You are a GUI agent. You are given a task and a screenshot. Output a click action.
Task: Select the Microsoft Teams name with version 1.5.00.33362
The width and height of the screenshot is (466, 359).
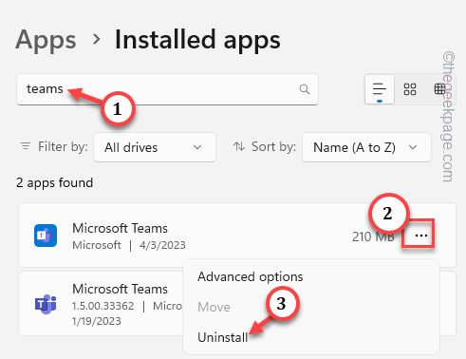pos(120,289)
